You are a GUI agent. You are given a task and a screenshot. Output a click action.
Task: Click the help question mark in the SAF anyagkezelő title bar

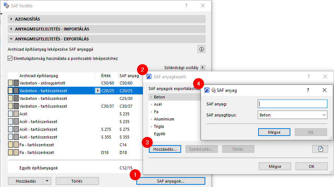(308, 76)
